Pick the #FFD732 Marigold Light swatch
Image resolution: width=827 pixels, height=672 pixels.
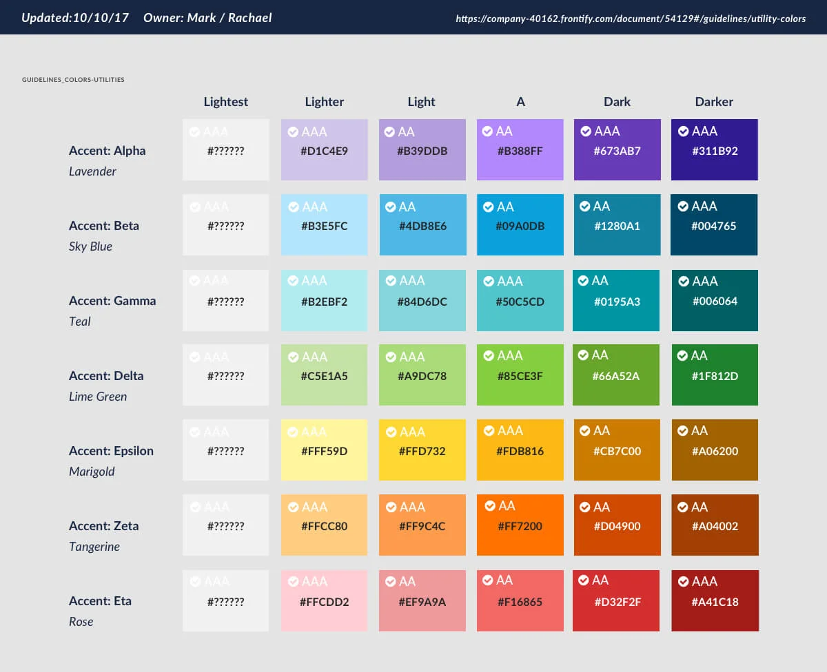422,450
